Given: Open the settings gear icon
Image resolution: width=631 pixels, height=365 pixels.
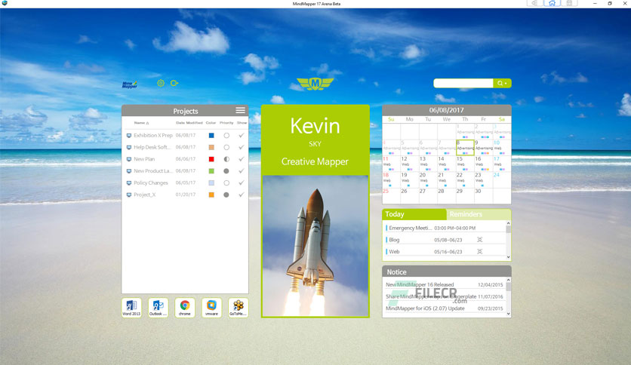Looking at the screenshot, I should [x=161, y=83].
